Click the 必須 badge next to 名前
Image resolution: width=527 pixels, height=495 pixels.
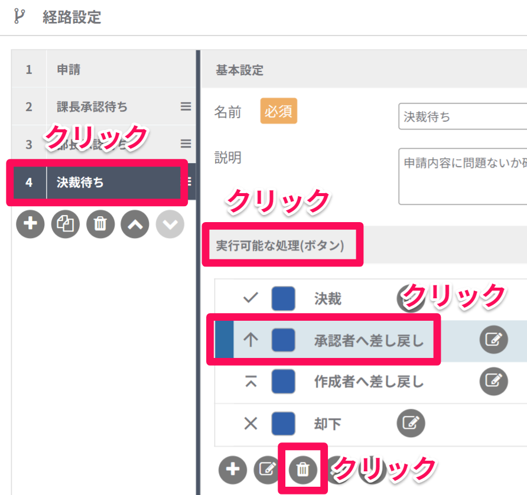279,111
